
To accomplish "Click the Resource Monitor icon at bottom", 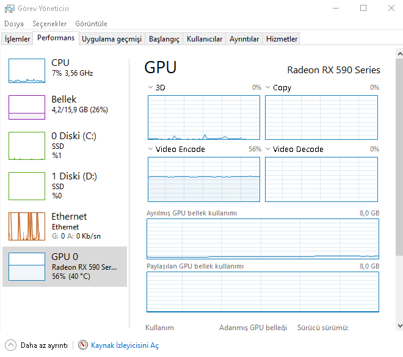I will (83, 345).
